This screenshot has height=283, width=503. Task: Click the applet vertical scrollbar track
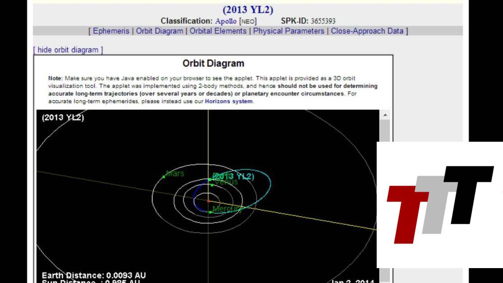coord(385,131)
